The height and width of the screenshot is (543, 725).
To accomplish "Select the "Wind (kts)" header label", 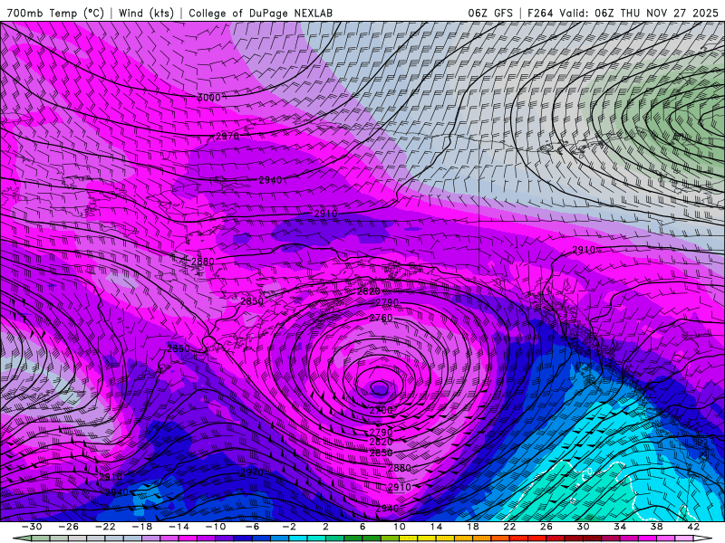I will [146, 13].
